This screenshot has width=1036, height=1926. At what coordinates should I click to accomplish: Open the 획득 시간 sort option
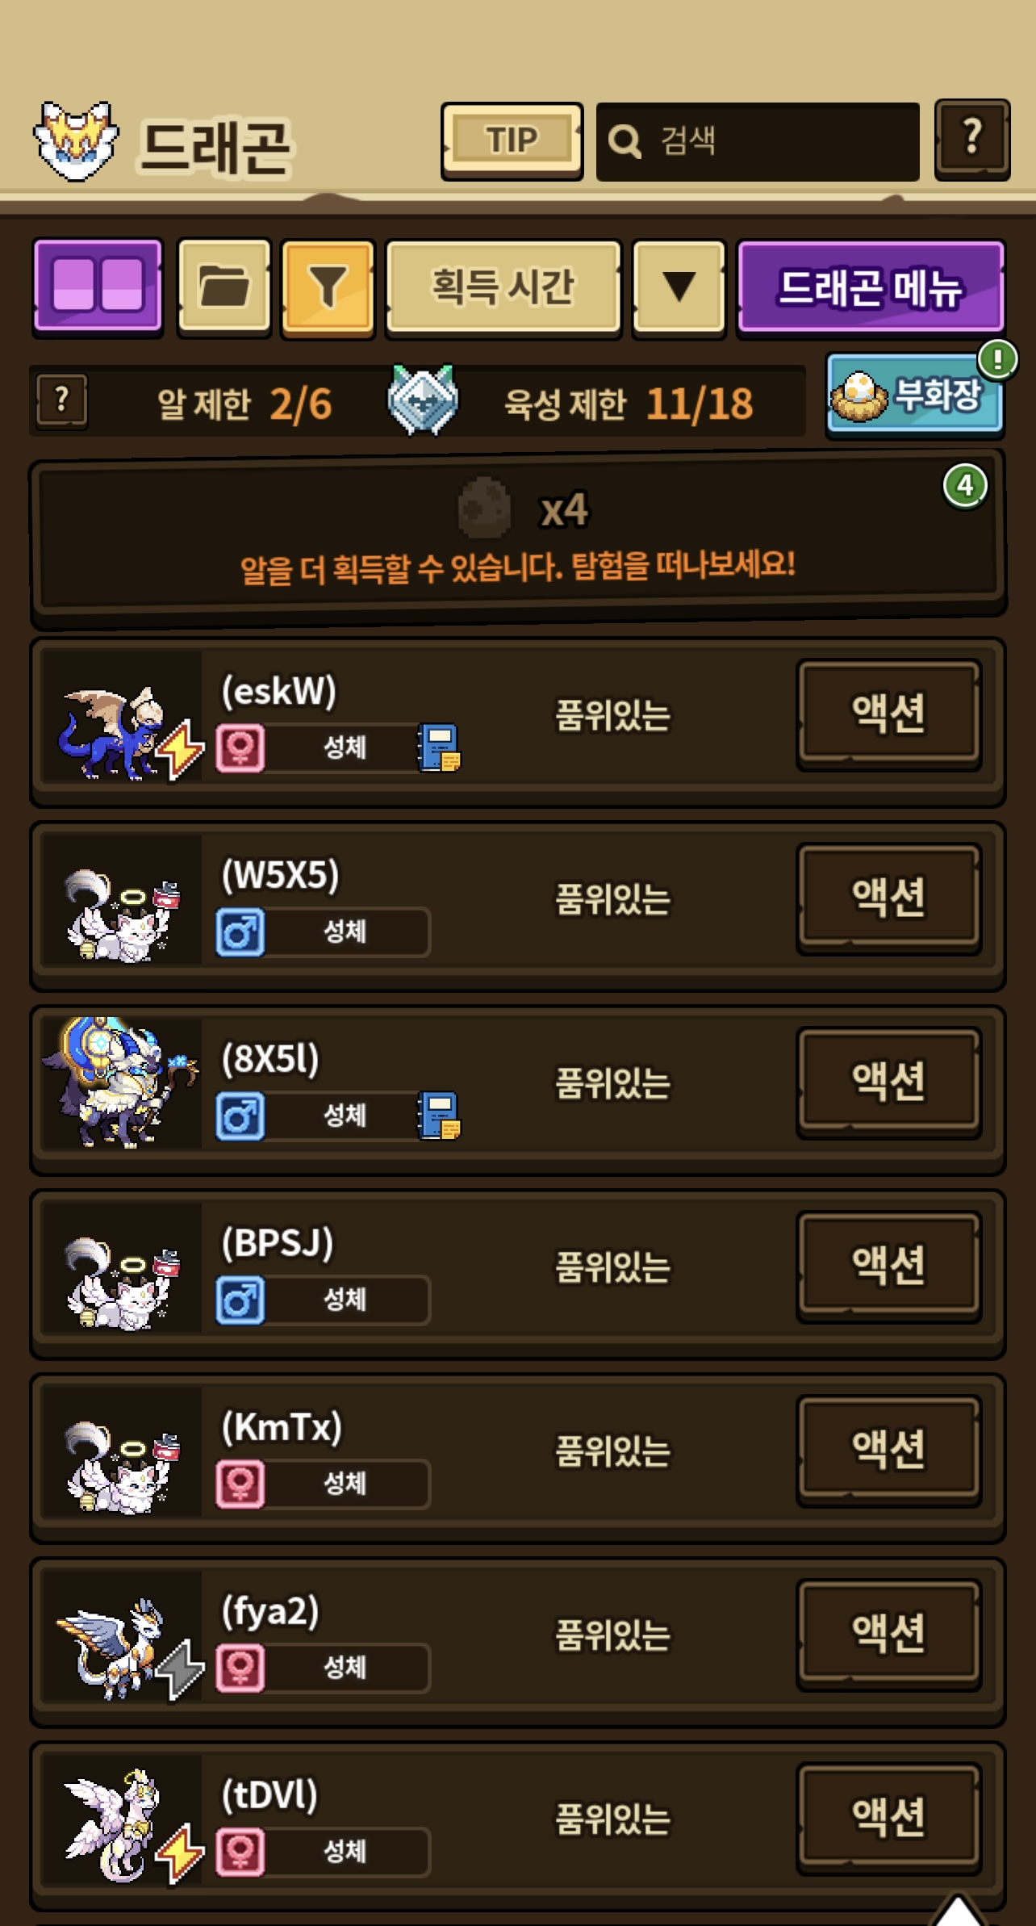(x=503, y=287)
